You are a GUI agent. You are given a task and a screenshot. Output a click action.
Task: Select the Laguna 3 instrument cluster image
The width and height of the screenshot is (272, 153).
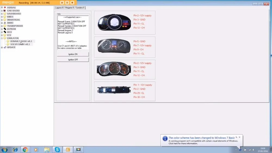(114, 46)
